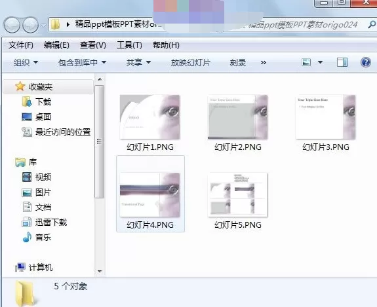Viewport: 377px width, 307px height.
Task: Select 库 in navigation pane
Action: [33, 162]
